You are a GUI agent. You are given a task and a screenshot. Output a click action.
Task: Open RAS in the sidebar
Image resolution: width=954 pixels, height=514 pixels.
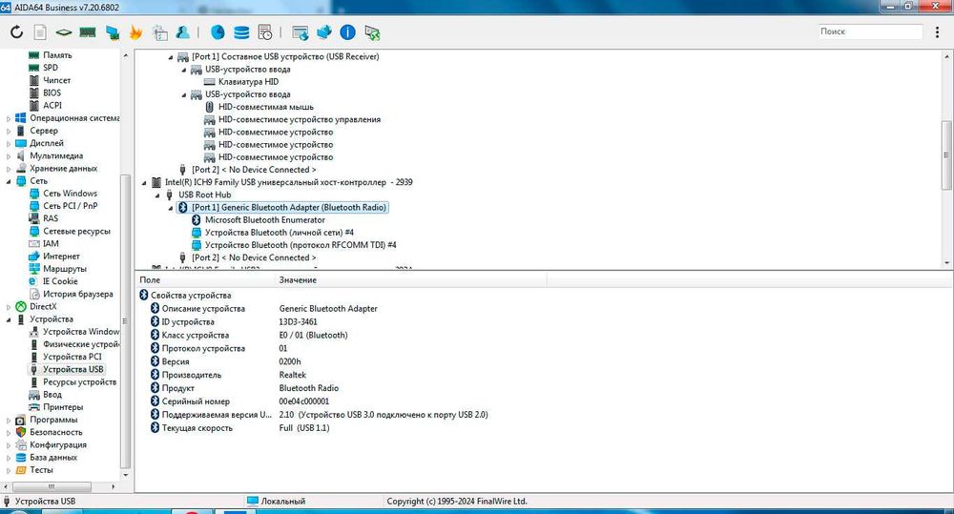(51, 218)
